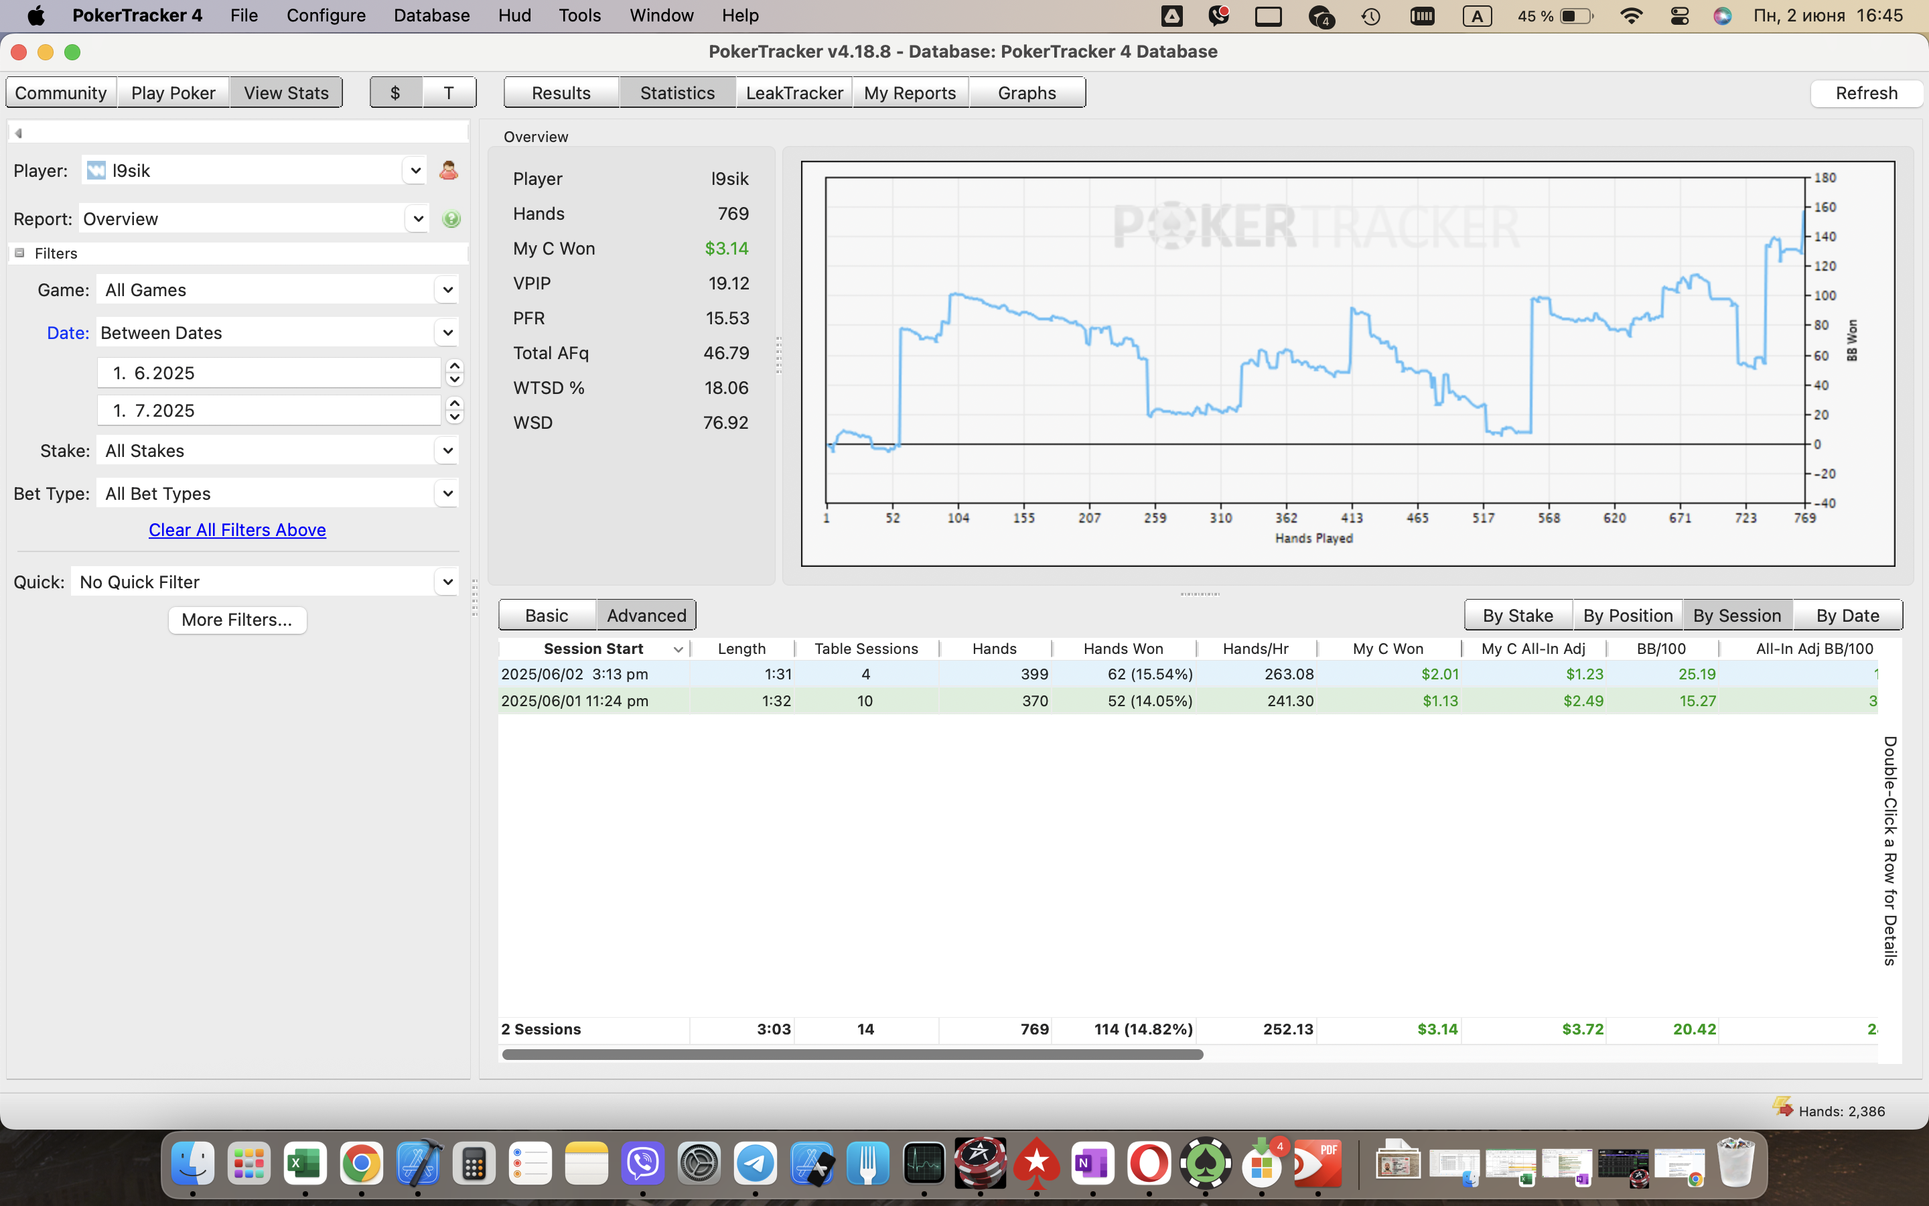The height and width of the screenshot is (1206, 1929).
Task: Open Notes from the dock
Action: coord(587,1164)
